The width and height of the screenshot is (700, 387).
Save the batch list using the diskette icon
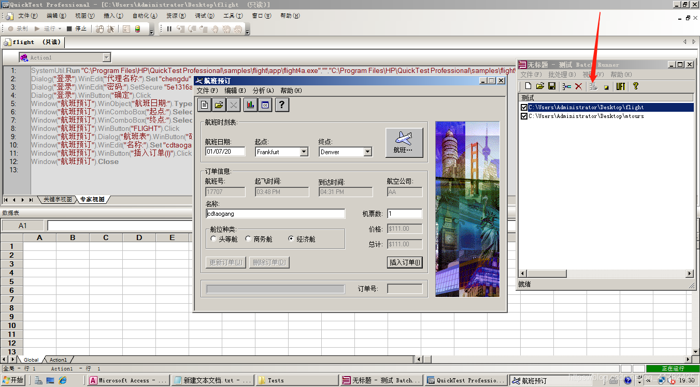click(x=552, y=86)
